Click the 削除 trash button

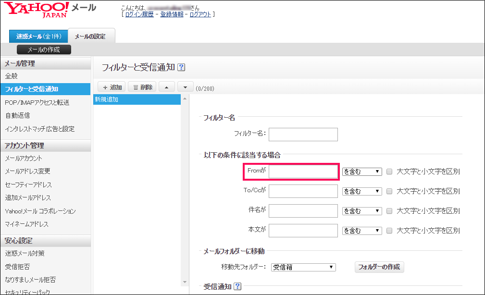pyautogui.click(x=142, y=87)
